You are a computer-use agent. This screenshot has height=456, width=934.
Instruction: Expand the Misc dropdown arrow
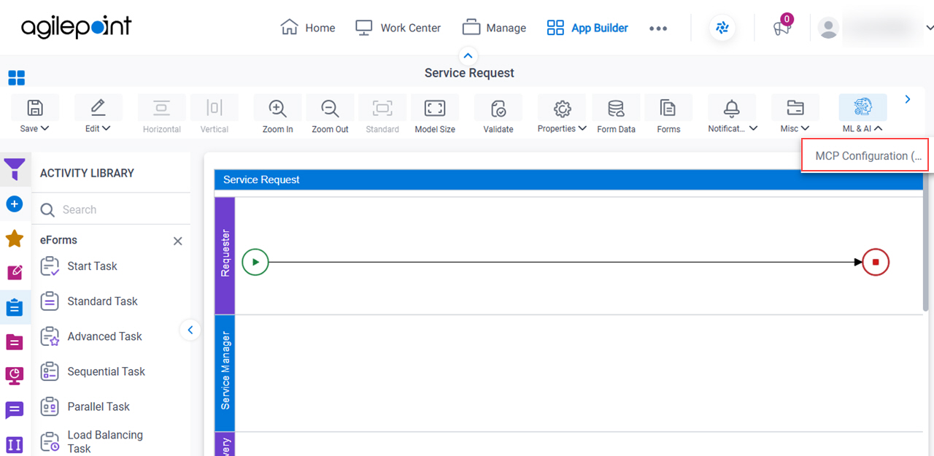pos(805,128)
